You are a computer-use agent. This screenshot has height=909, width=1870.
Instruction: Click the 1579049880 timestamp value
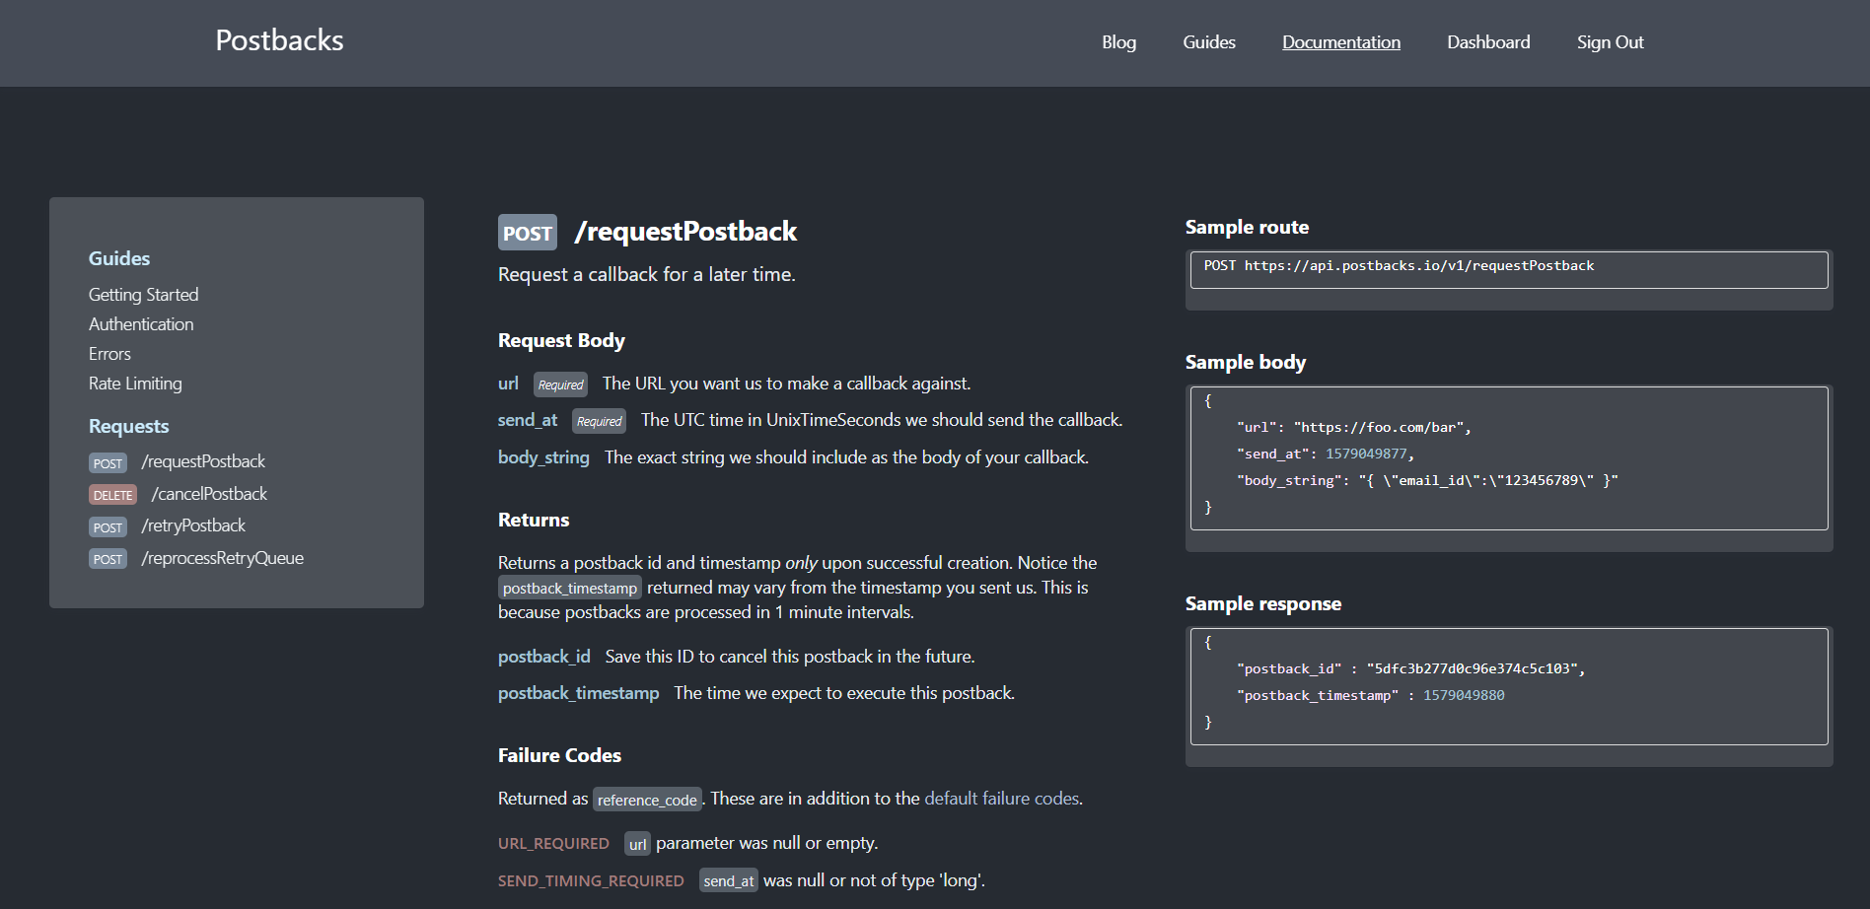(x=1464, y=695)
